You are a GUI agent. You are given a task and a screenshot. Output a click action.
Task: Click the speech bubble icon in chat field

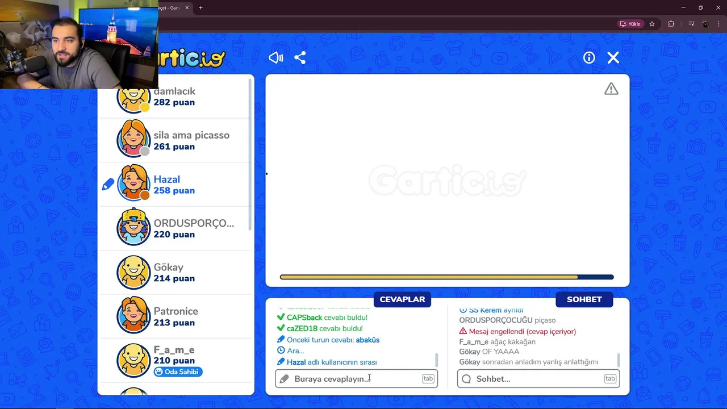(466, 379)
